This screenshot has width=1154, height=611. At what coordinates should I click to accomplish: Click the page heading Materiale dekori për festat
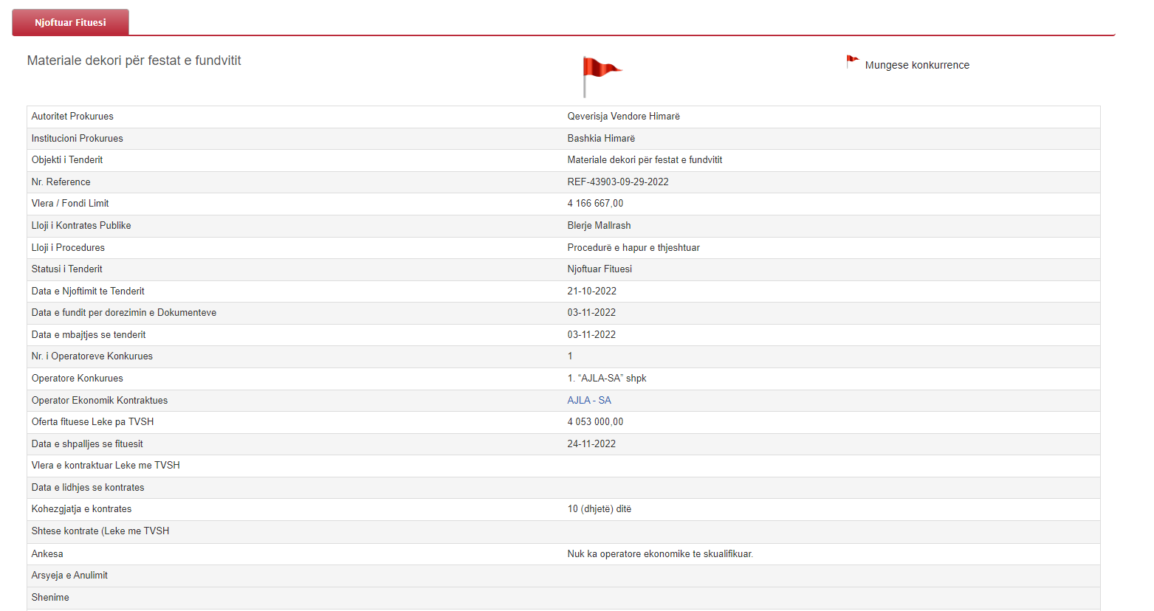pyautogui.click(x=134, y=61)
